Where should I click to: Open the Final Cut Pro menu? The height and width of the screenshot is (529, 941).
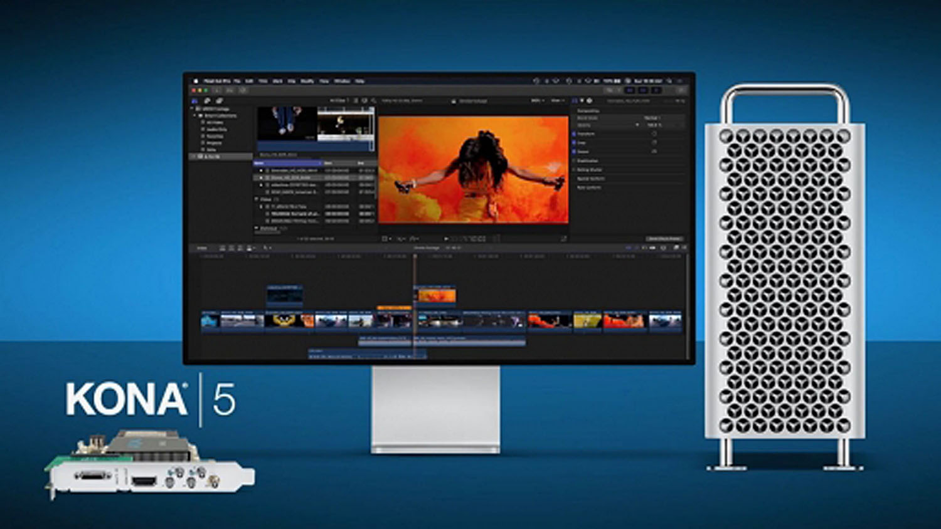218,81
